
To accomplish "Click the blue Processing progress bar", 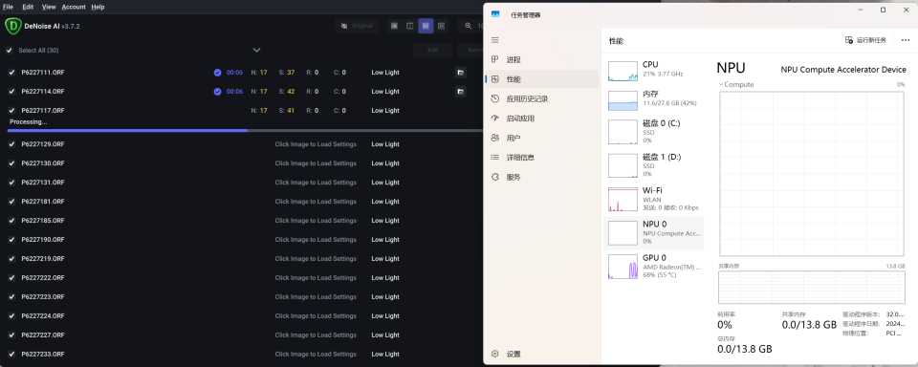I will [x=127, y=131].
